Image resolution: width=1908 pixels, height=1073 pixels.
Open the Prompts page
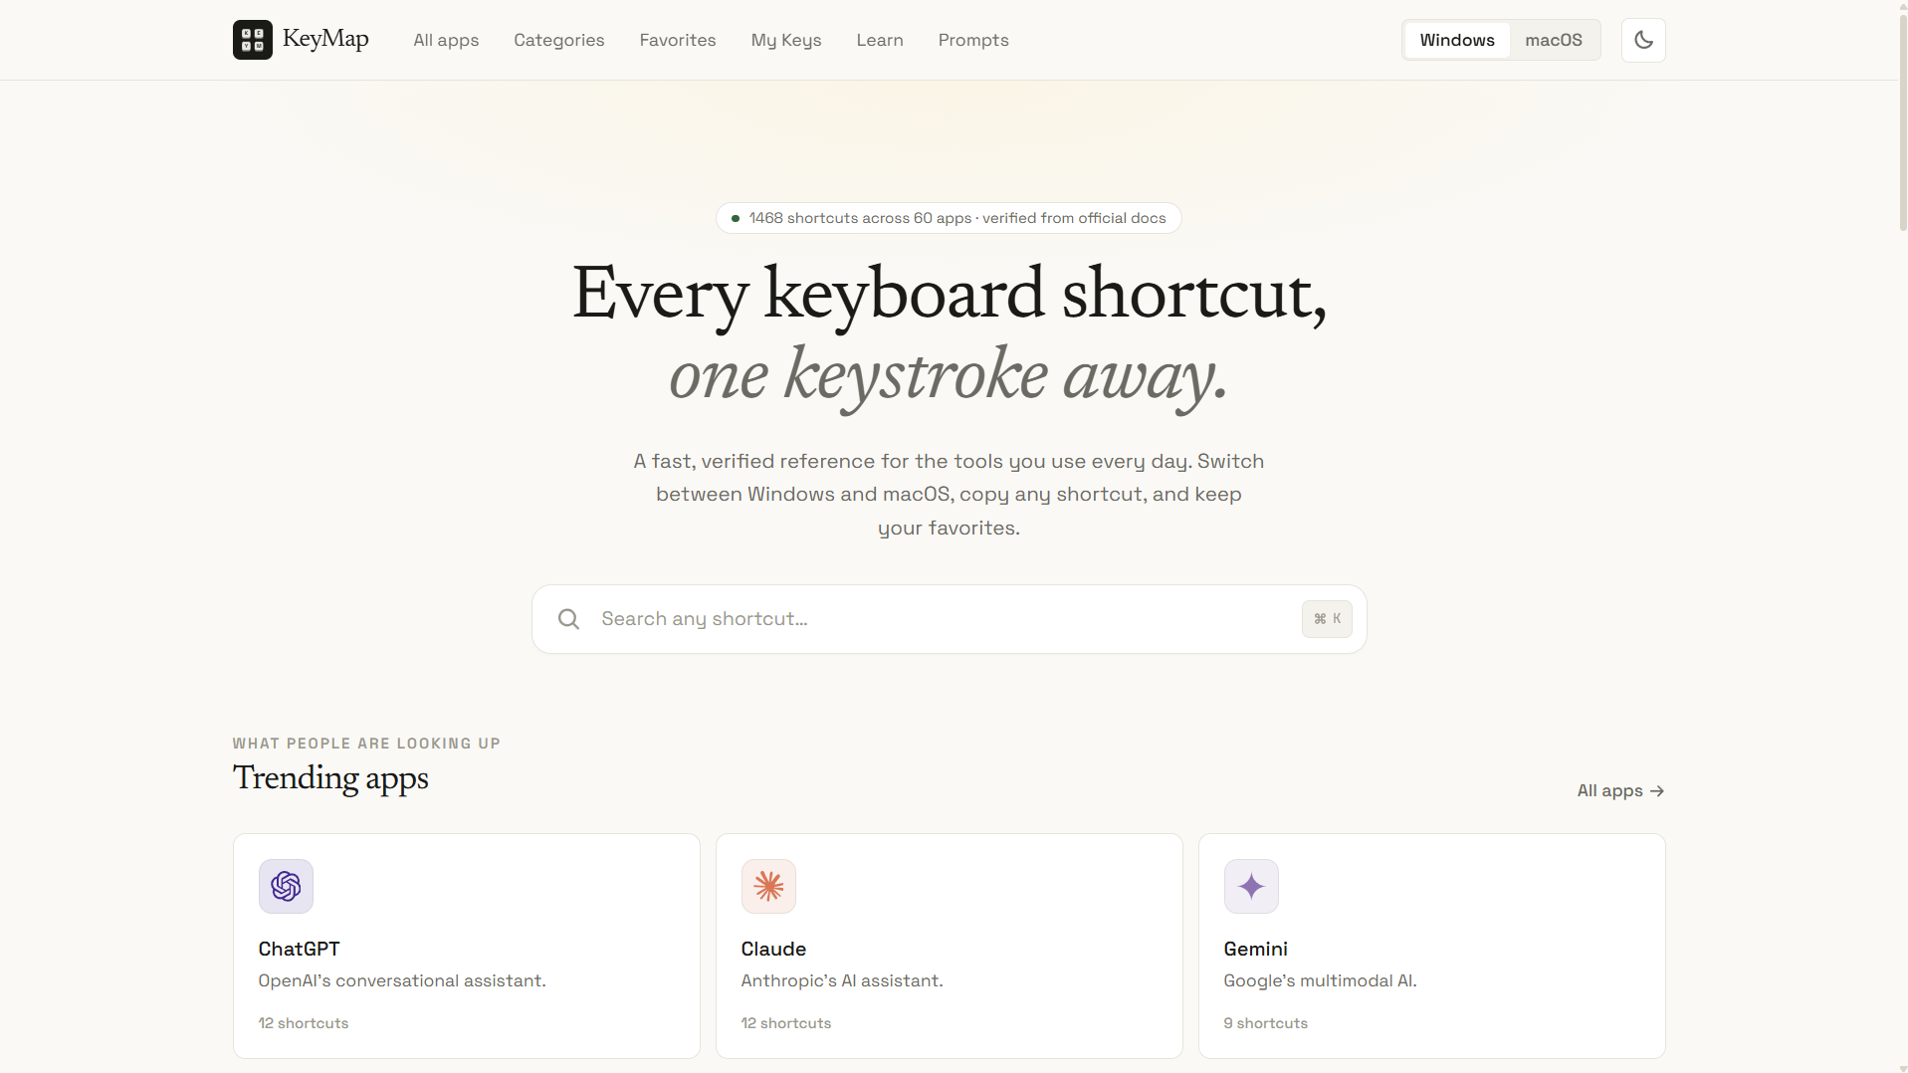[973, 40]
